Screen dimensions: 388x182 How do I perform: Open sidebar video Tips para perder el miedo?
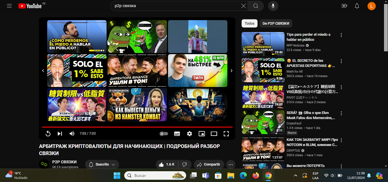click(x=308, y=37)
